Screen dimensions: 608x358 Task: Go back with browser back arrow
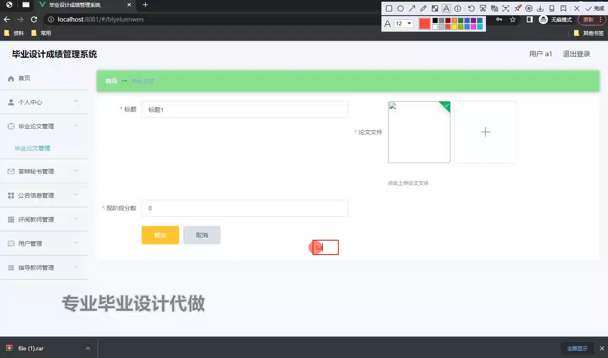[7, 19]
